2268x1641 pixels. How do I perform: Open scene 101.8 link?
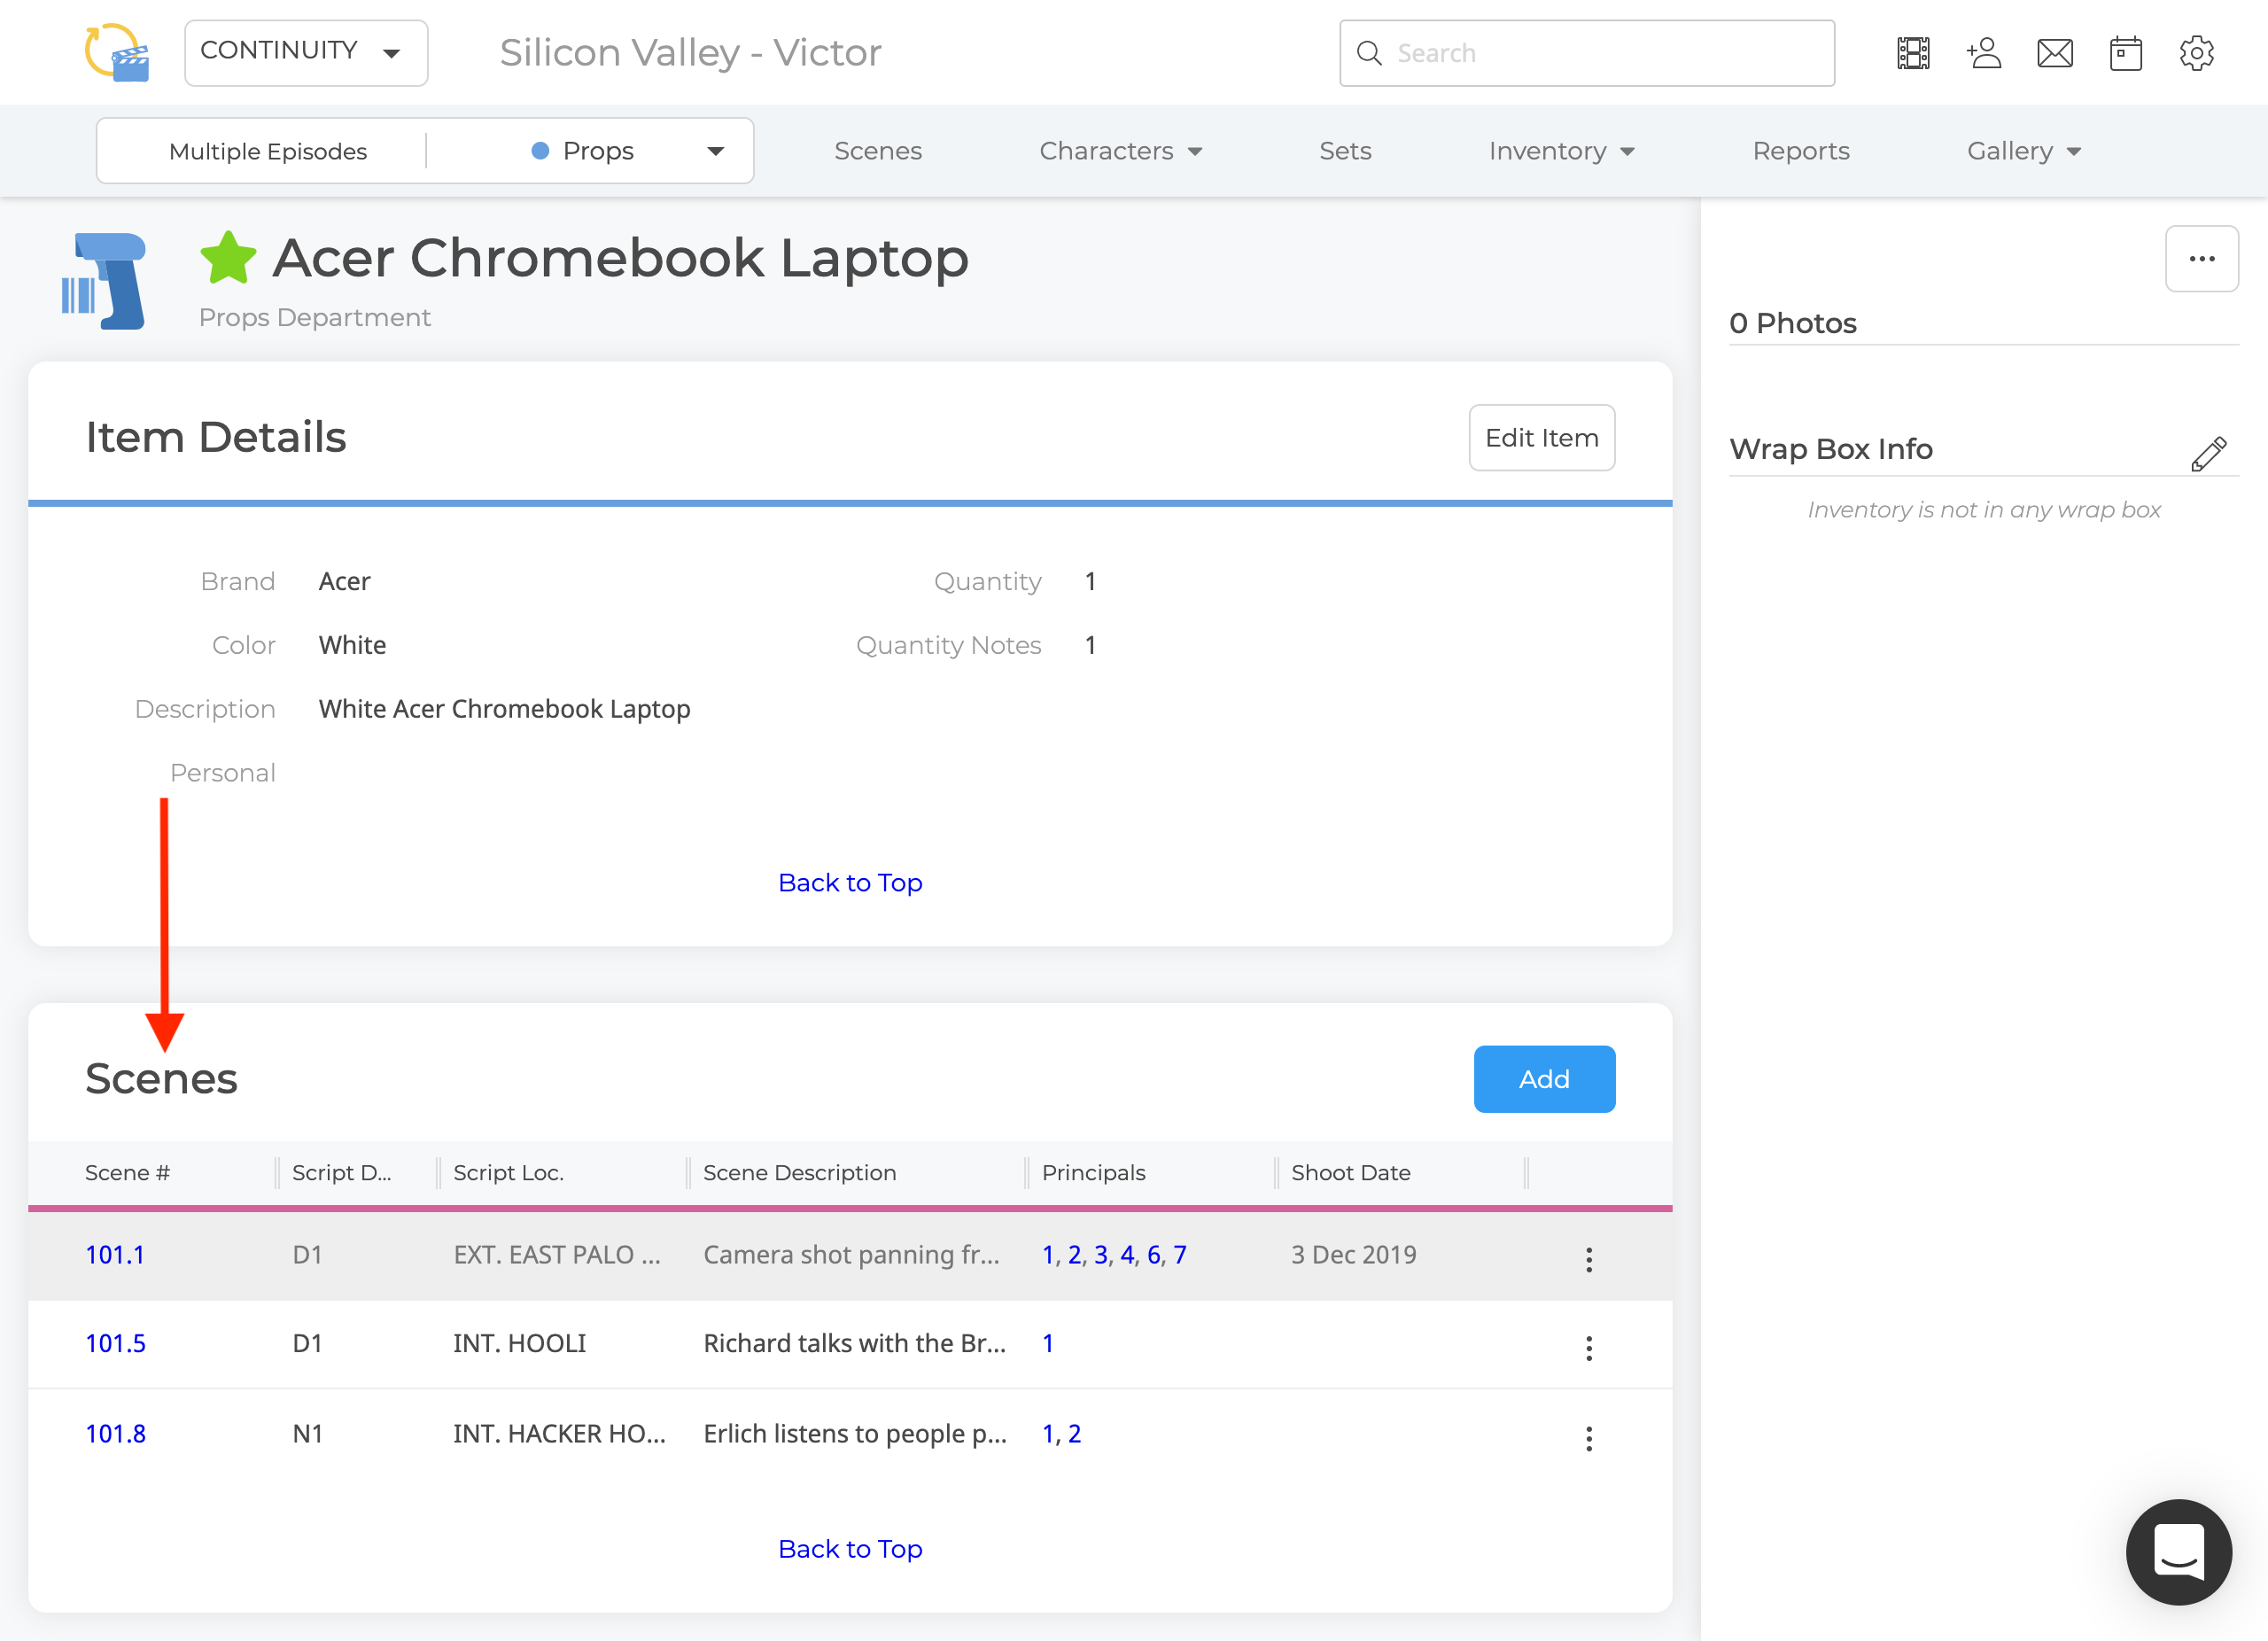(x=115, y=1434)
